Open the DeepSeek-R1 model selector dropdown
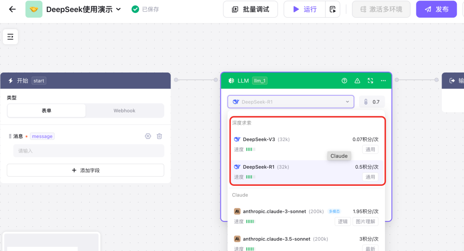464x251 pixels. pyautogui.click(x=290, y=102)
